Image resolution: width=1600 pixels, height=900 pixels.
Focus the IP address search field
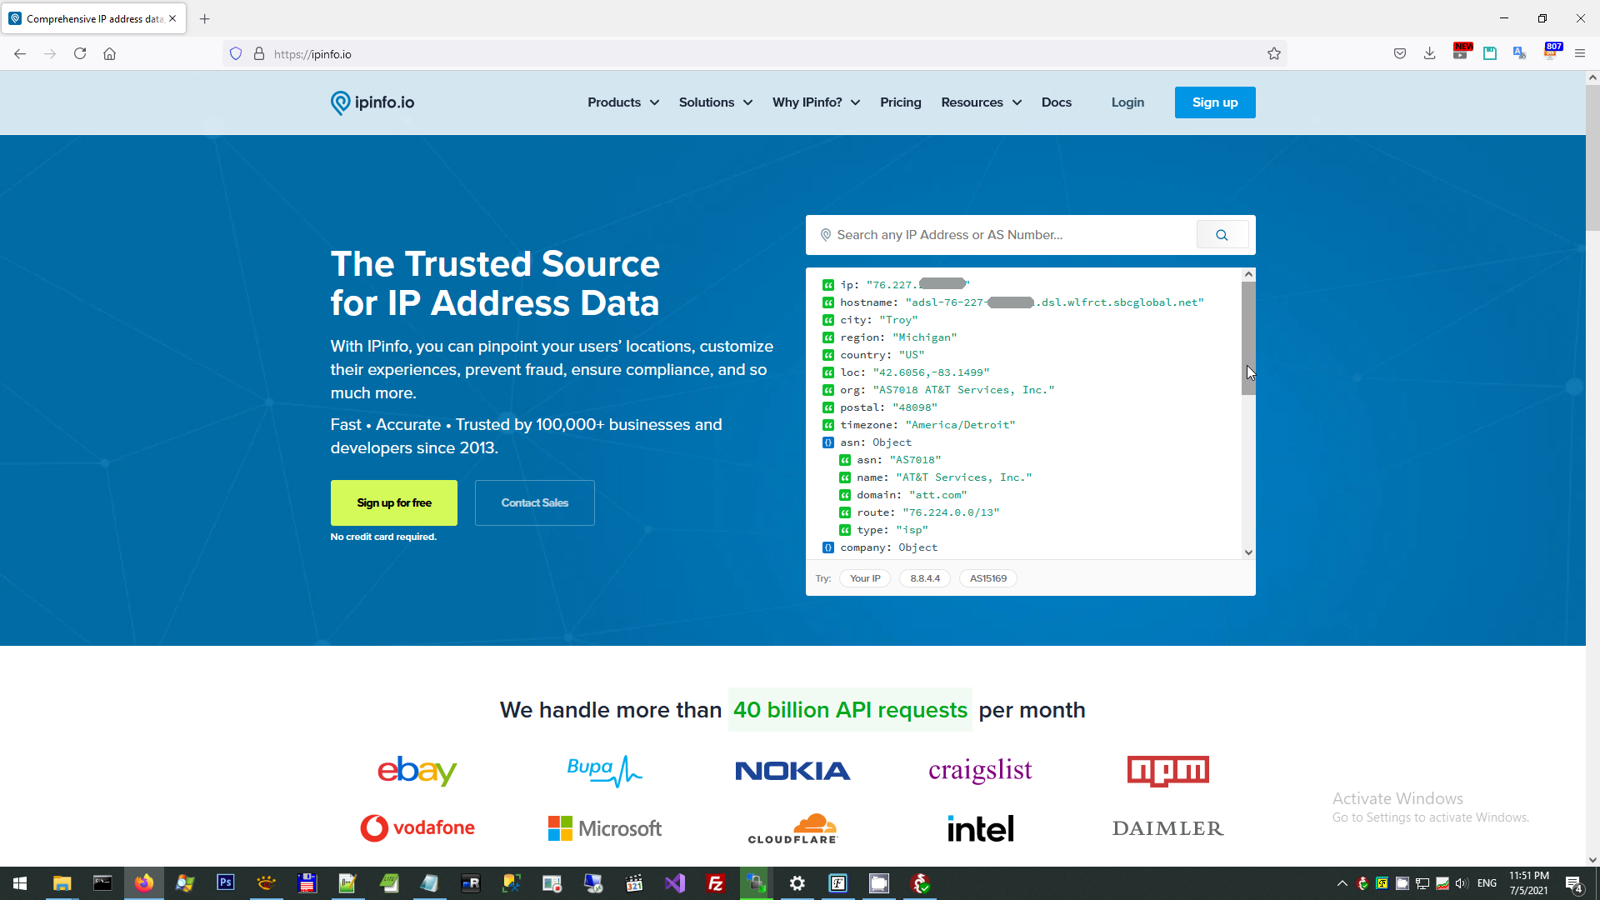1000,235
